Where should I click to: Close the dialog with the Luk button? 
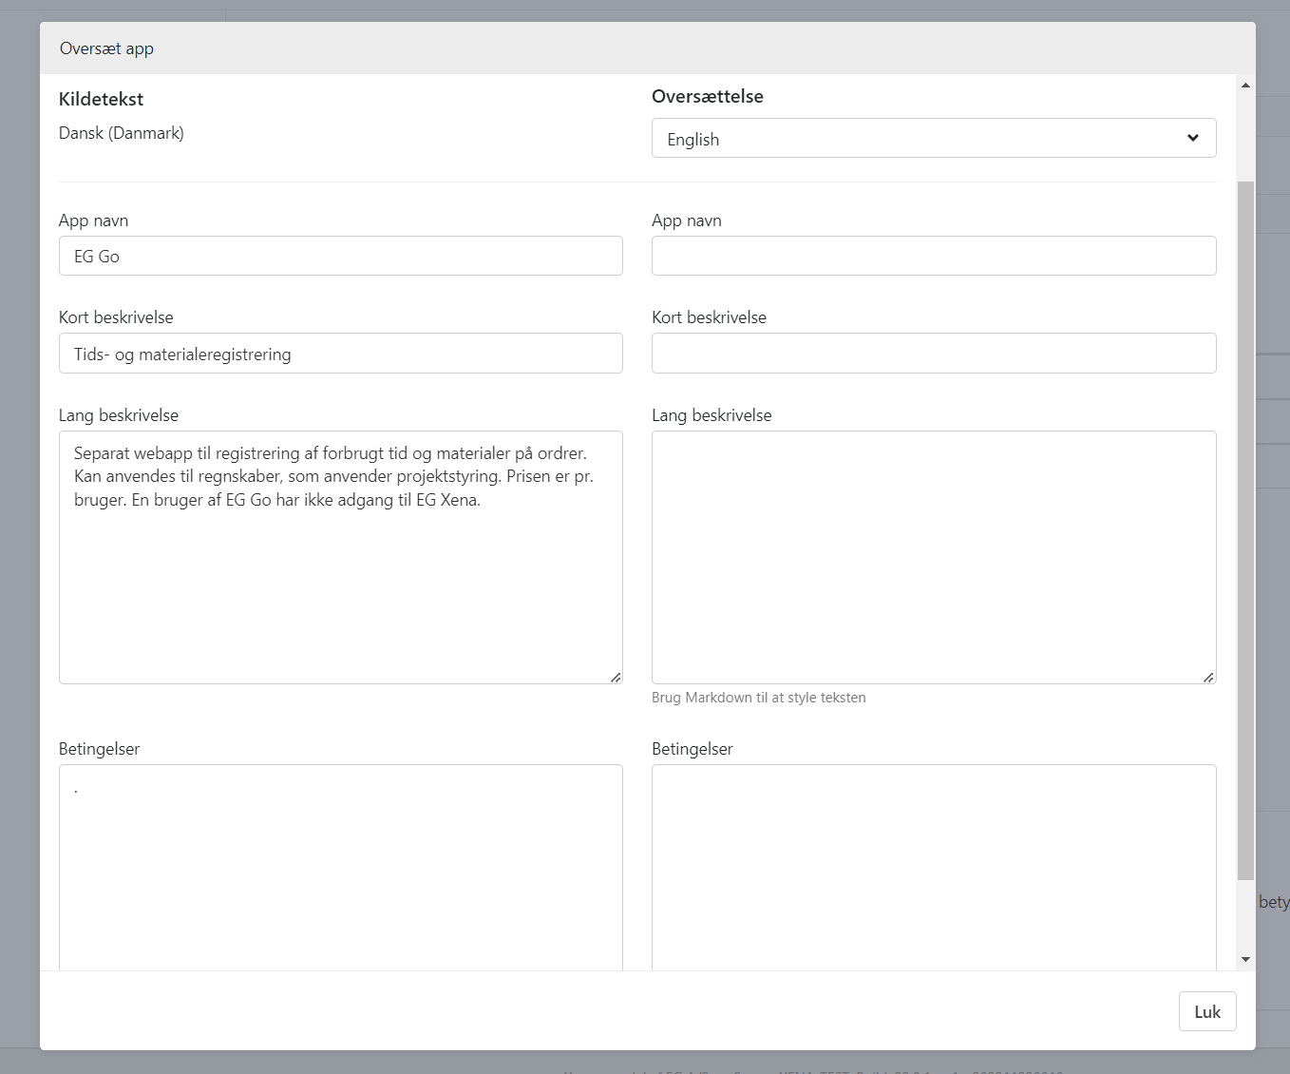(x=1206, y=1011)
